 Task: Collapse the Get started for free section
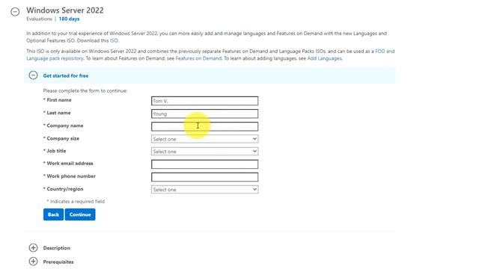[33, 75]
